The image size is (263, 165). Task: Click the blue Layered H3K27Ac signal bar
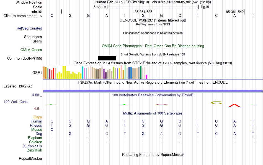[153, 91]
